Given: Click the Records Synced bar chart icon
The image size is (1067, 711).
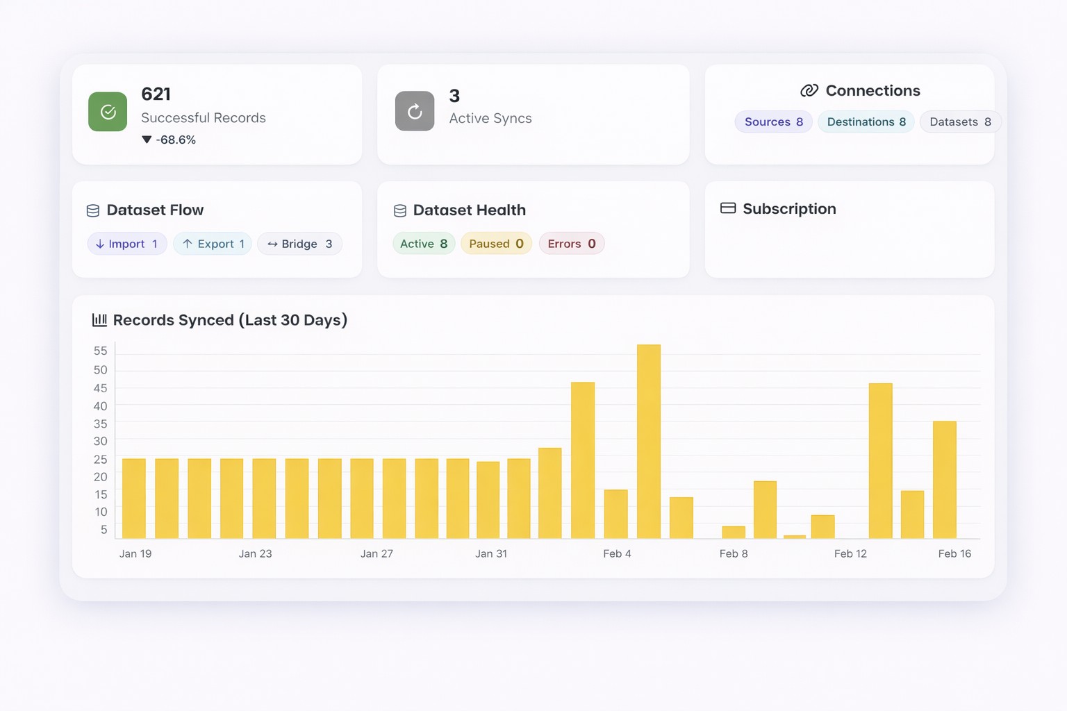Looking at the screenshot, I should point(99,320).
